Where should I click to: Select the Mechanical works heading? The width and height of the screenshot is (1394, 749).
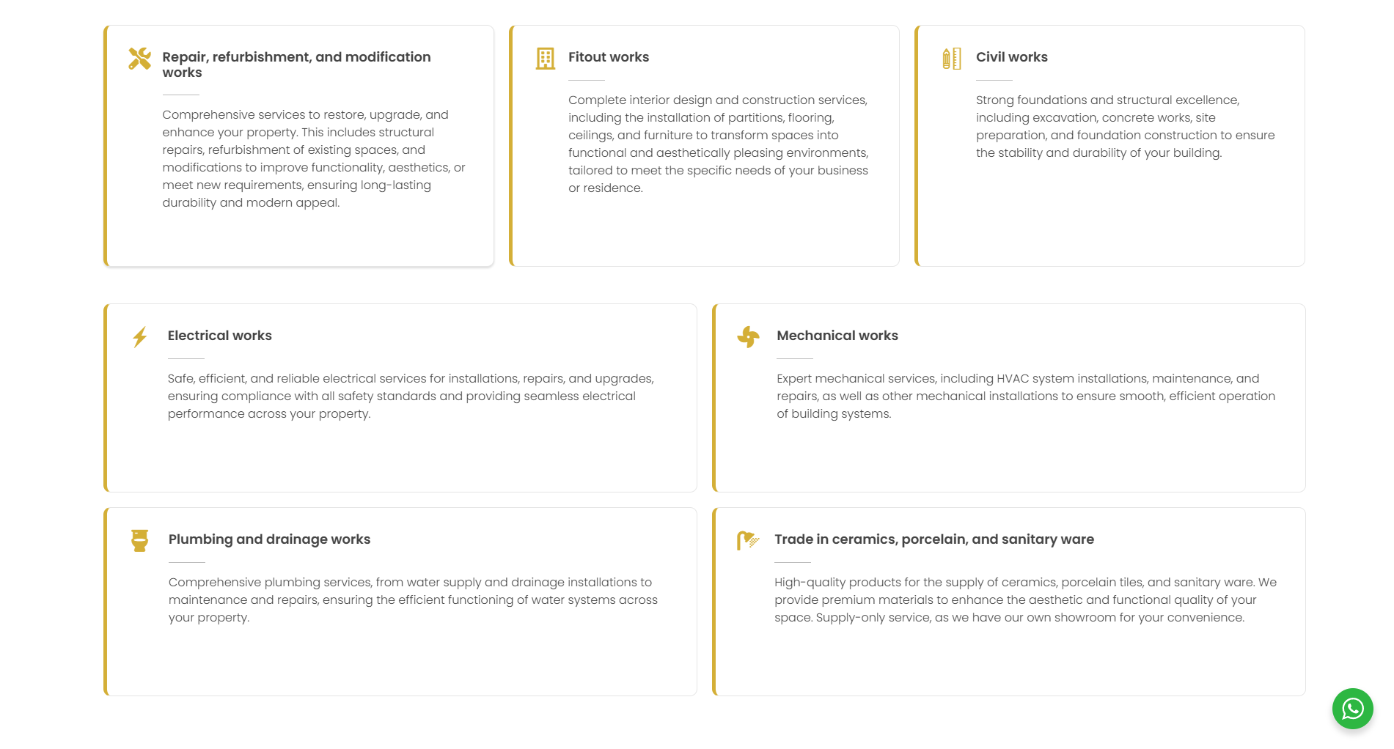[837, 336]
